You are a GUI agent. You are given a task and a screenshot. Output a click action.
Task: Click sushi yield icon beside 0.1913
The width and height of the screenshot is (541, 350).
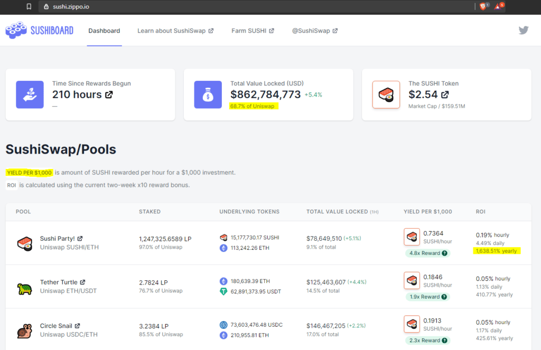412,324
